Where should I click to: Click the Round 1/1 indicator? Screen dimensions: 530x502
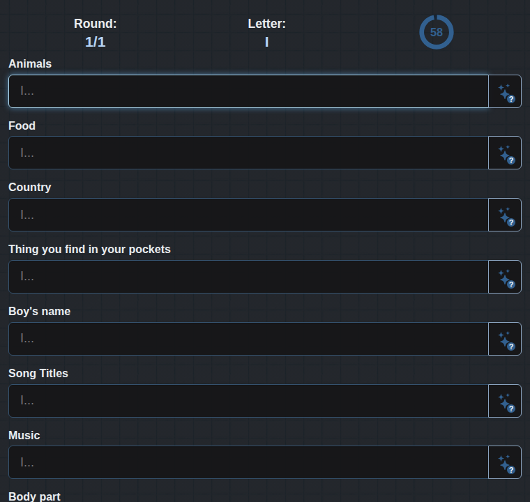(x=96, y=33)
